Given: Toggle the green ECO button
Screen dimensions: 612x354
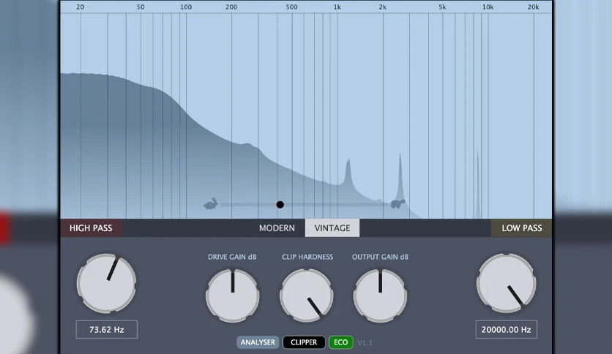Looking at the screenshot, I should 340,342.
